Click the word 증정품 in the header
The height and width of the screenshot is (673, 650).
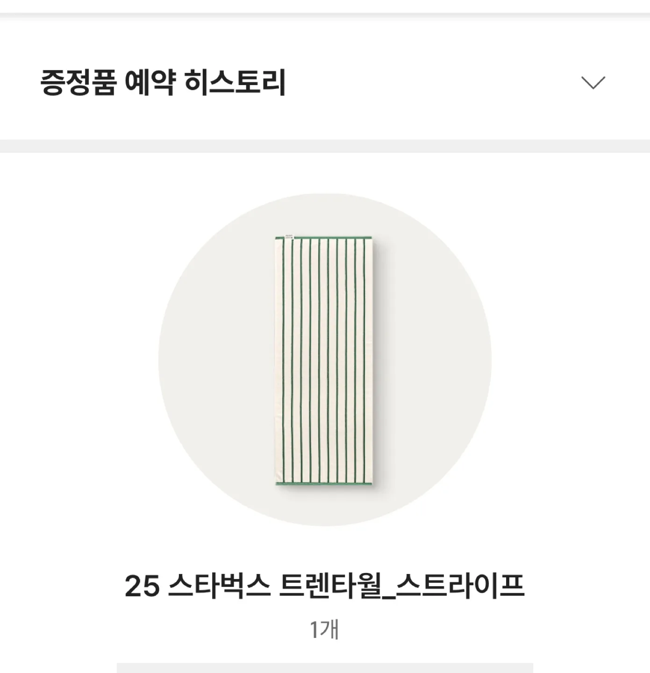click(78, 82)
